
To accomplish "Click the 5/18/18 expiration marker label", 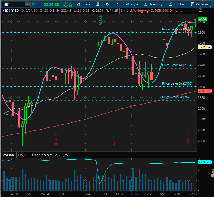I will click(56, 139).
